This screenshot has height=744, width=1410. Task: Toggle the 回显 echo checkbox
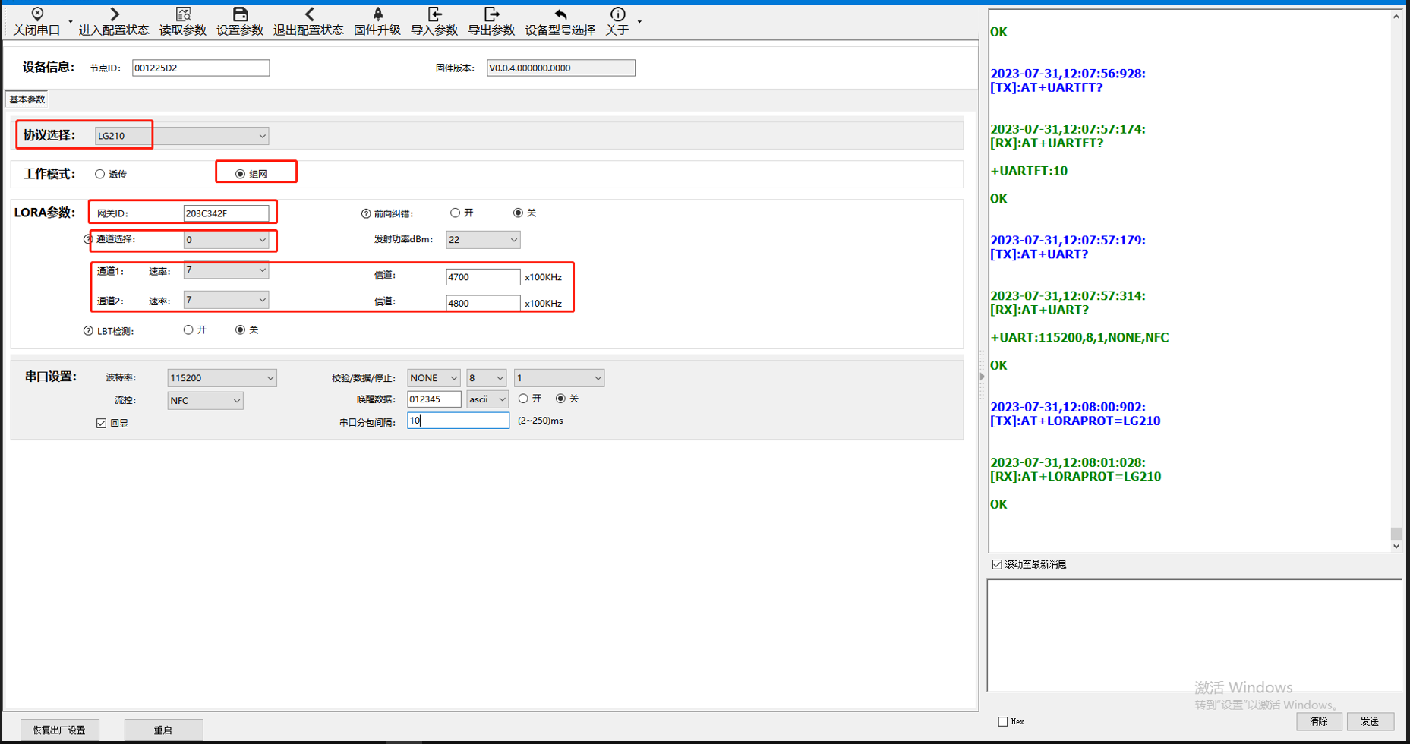tap(101, 423)
